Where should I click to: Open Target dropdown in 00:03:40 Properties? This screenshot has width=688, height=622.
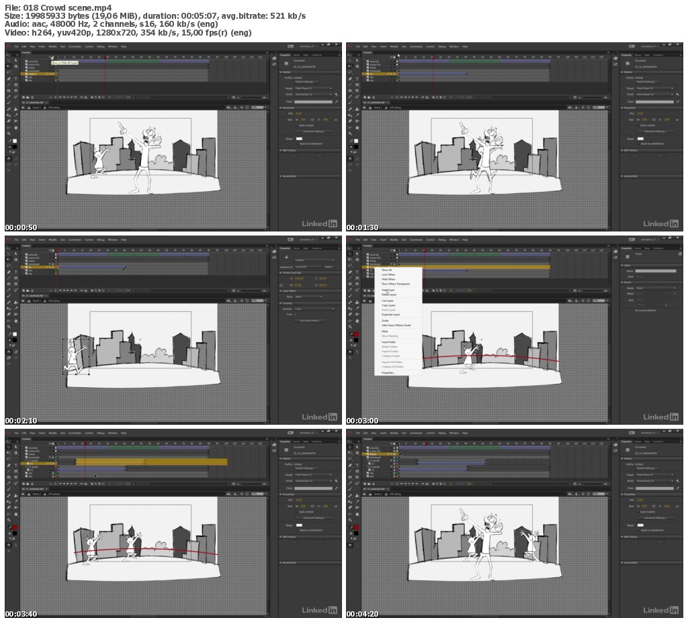(x=313, y=474)
